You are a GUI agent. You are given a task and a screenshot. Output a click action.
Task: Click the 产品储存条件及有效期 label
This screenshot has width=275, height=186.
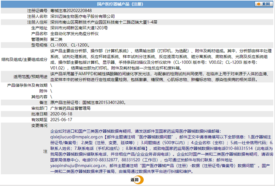(27, 85)
